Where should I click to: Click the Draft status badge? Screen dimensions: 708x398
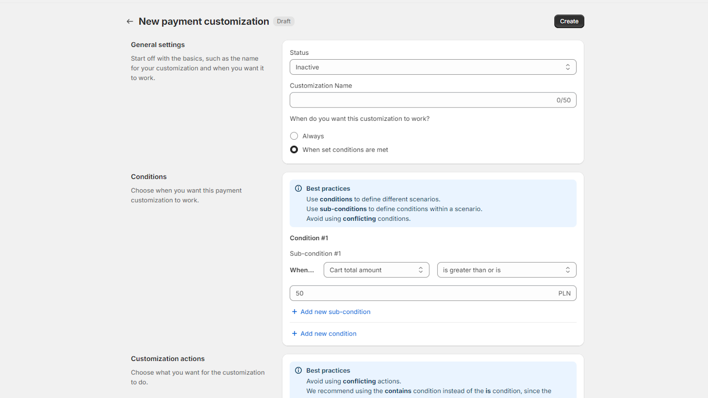coord(284,21)
